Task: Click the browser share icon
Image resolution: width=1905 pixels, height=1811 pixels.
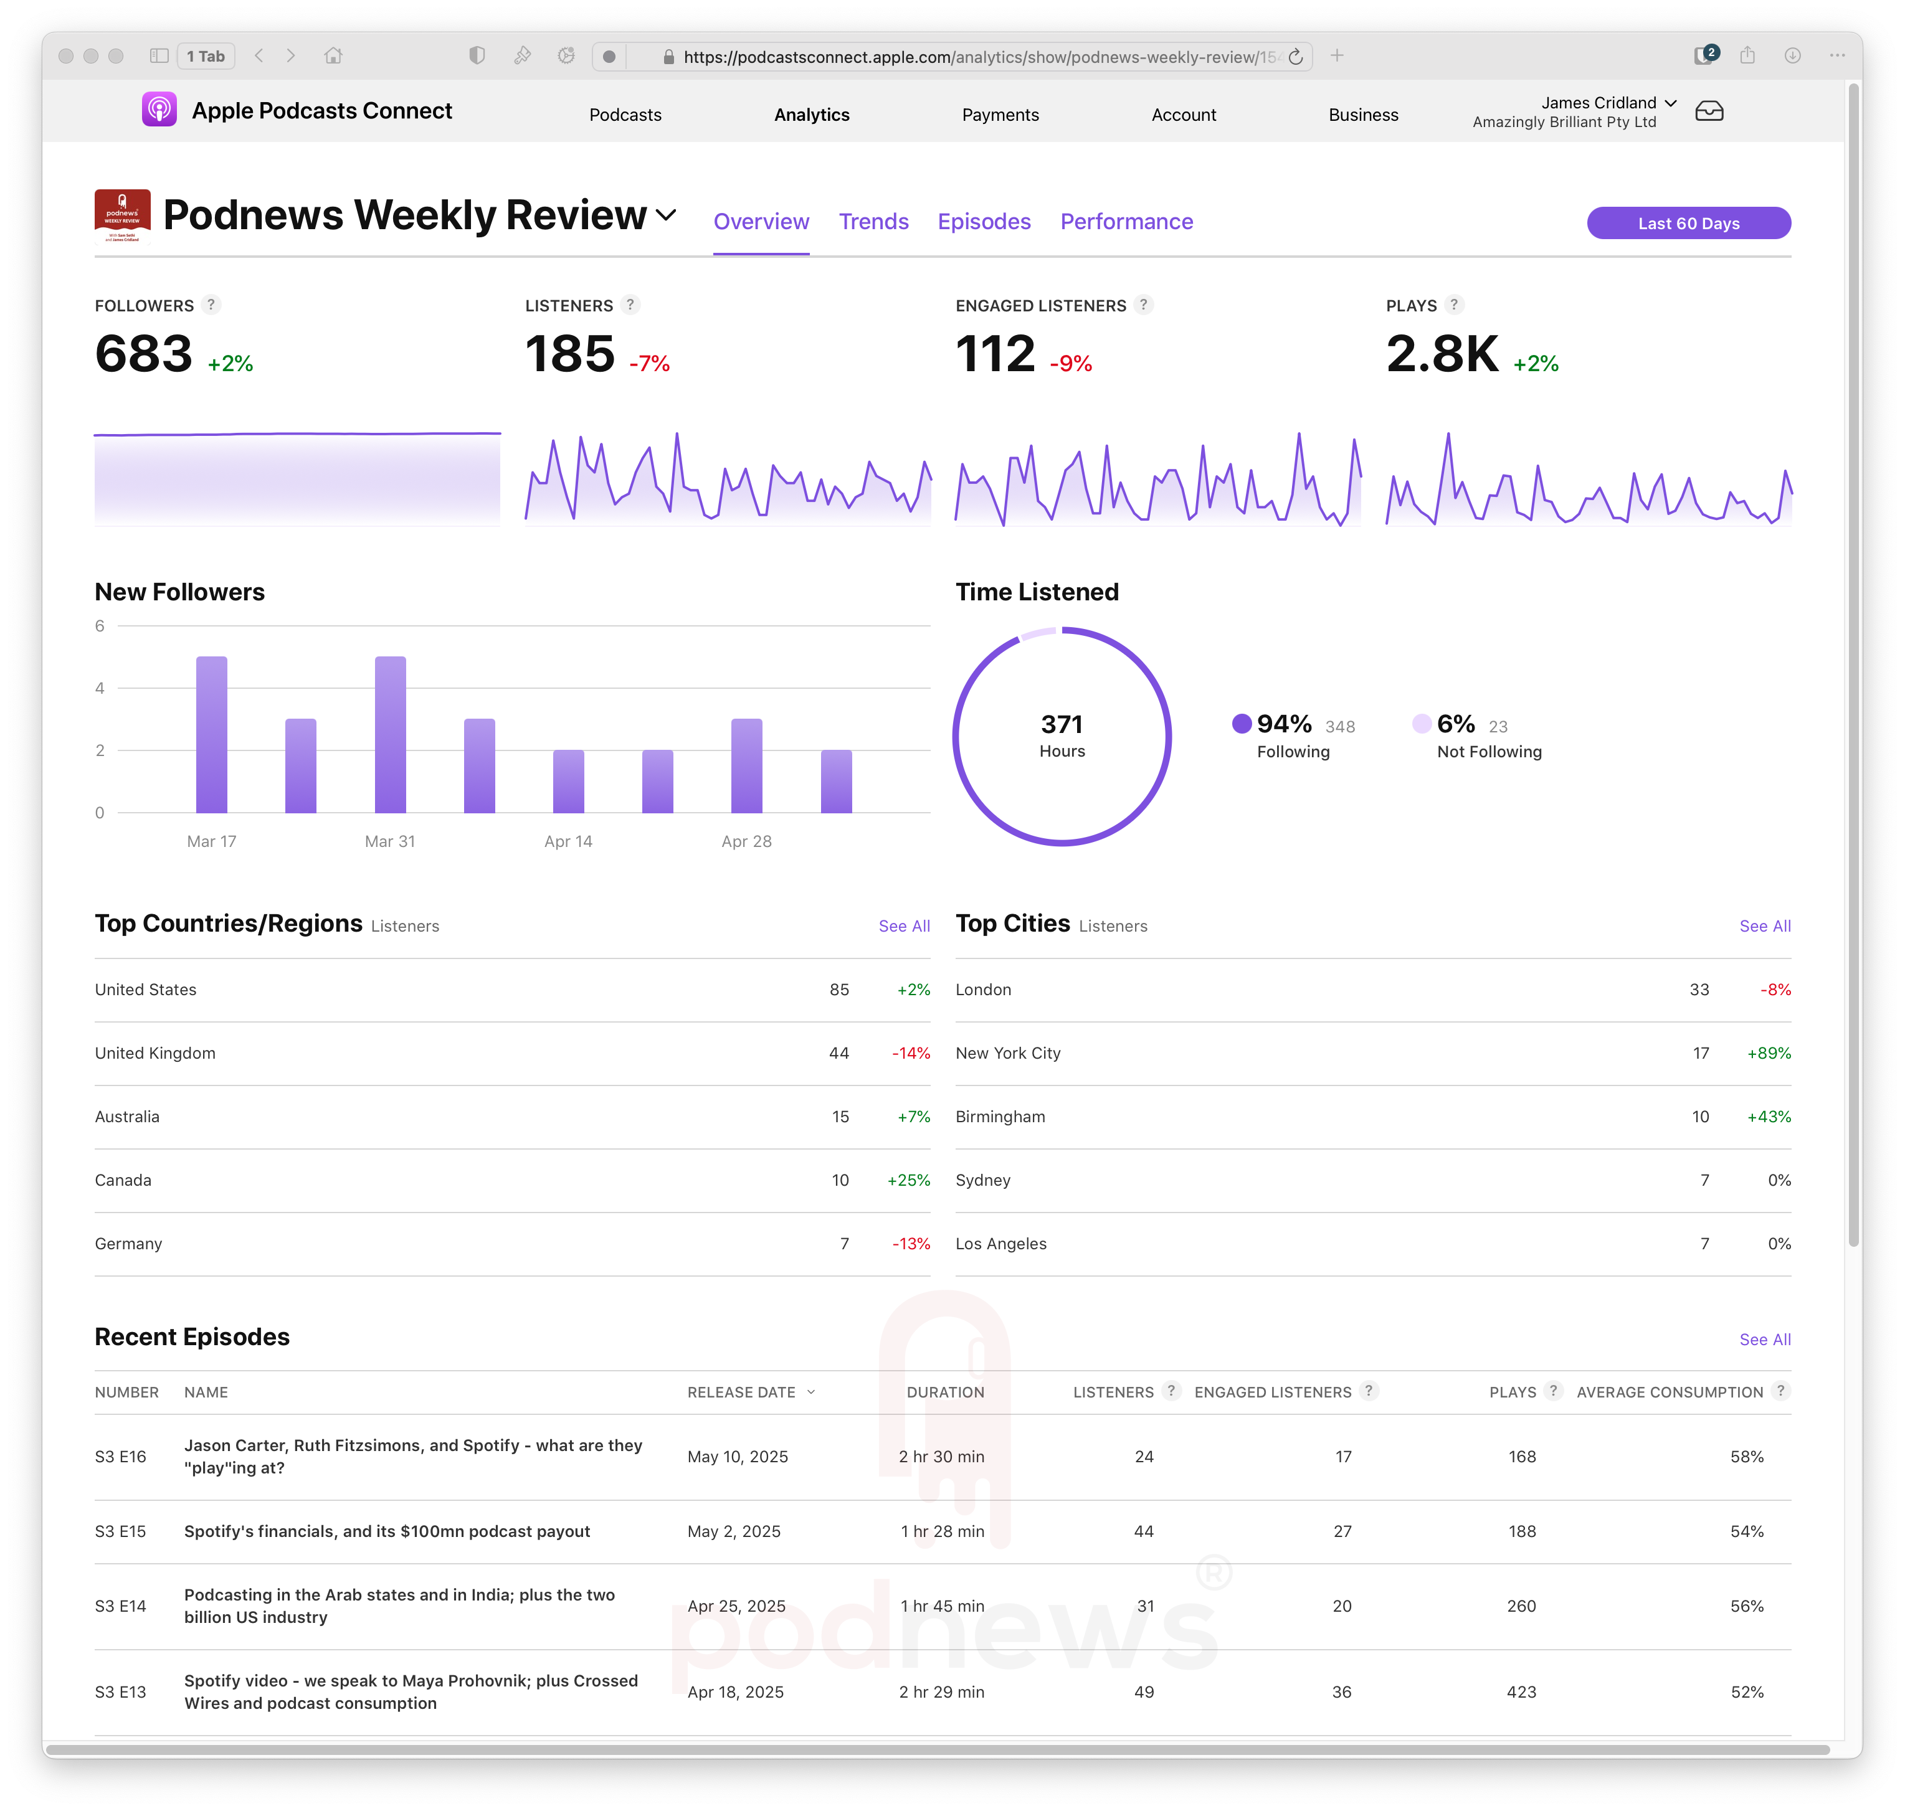Action: point(1747,56)
